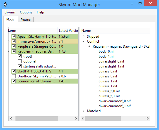Open the Help menu
159x130 pixels.
(40, 12)
